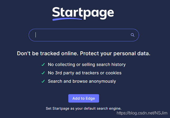The width and height of the screenshot is (170, 118).
Task: Click the magnifying glass search icon
Action: click(132, 35)
